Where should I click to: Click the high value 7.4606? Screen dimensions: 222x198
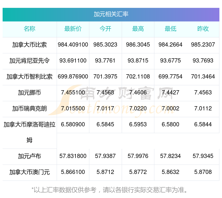pyautogui.click(x=138, y=93)
